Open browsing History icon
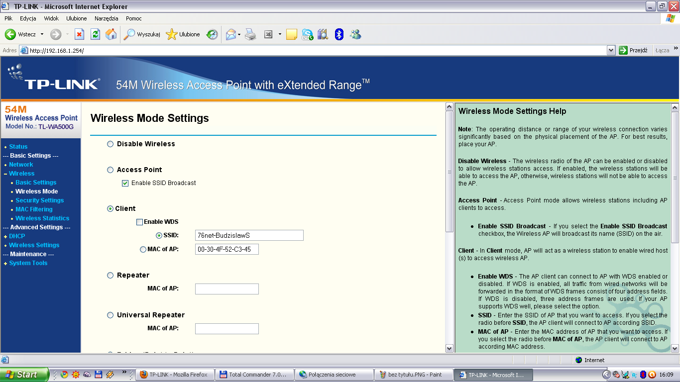This screenshot has width=680, height=382. (x=213, y=34)
